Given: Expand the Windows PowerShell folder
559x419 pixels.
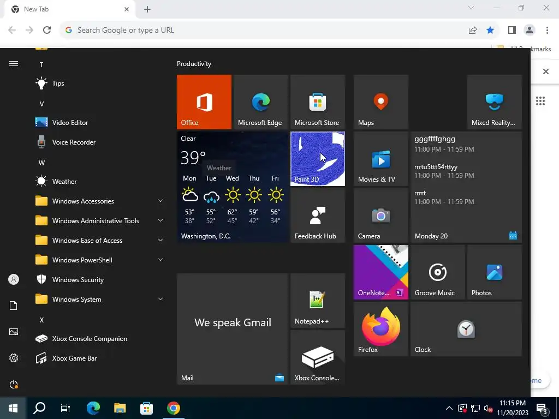Looking at the screenshot, I should 100,260.
